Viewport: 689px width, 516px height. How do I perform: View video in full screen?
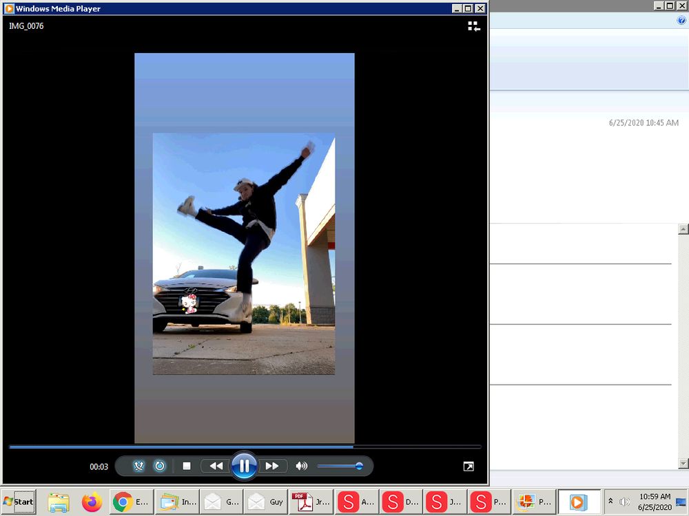(x=469, y=466)
